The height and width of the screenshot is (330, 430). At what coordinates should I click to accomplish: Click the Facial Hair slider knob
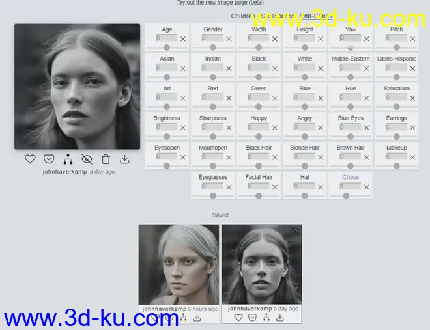(259, 195)
